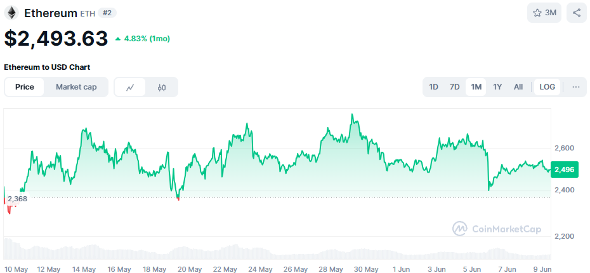Click the #2 rank badge
590x273 pixels.
point(108,13)
